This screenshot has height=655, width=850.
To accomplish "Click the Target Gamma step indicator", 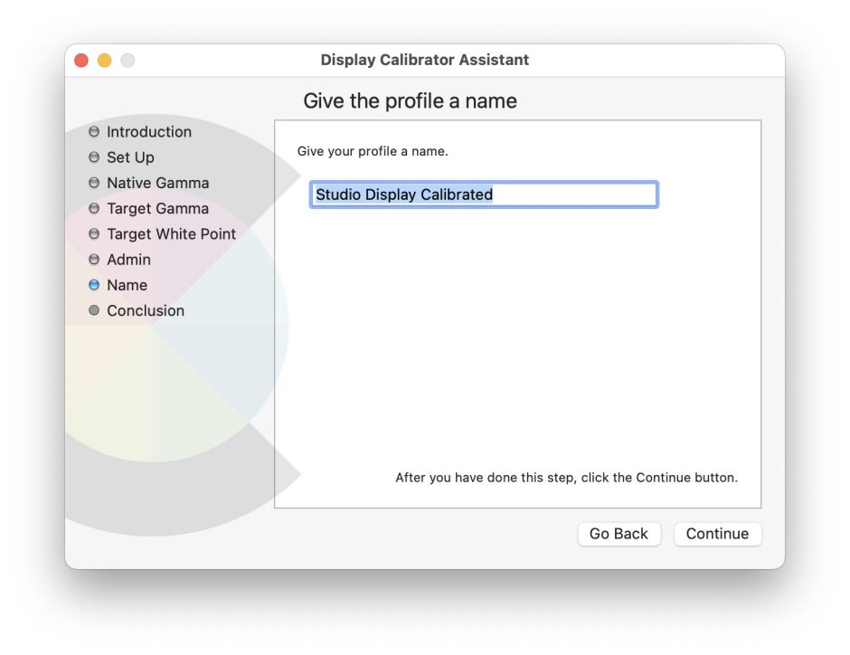I will [95, 208].
